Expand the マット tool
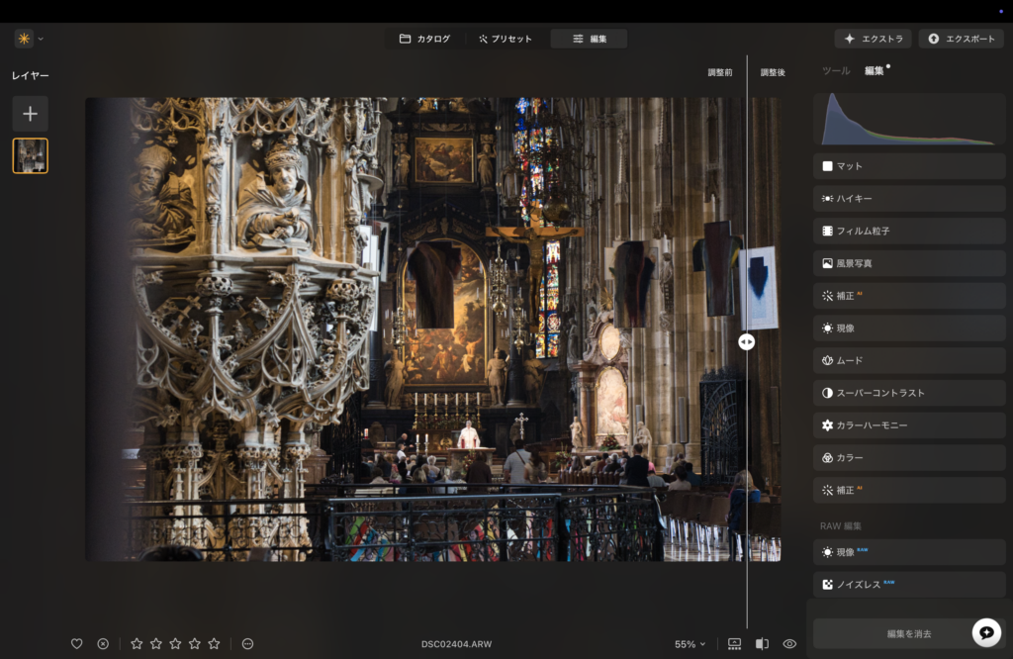1013x659 pixels. point(909,166)
